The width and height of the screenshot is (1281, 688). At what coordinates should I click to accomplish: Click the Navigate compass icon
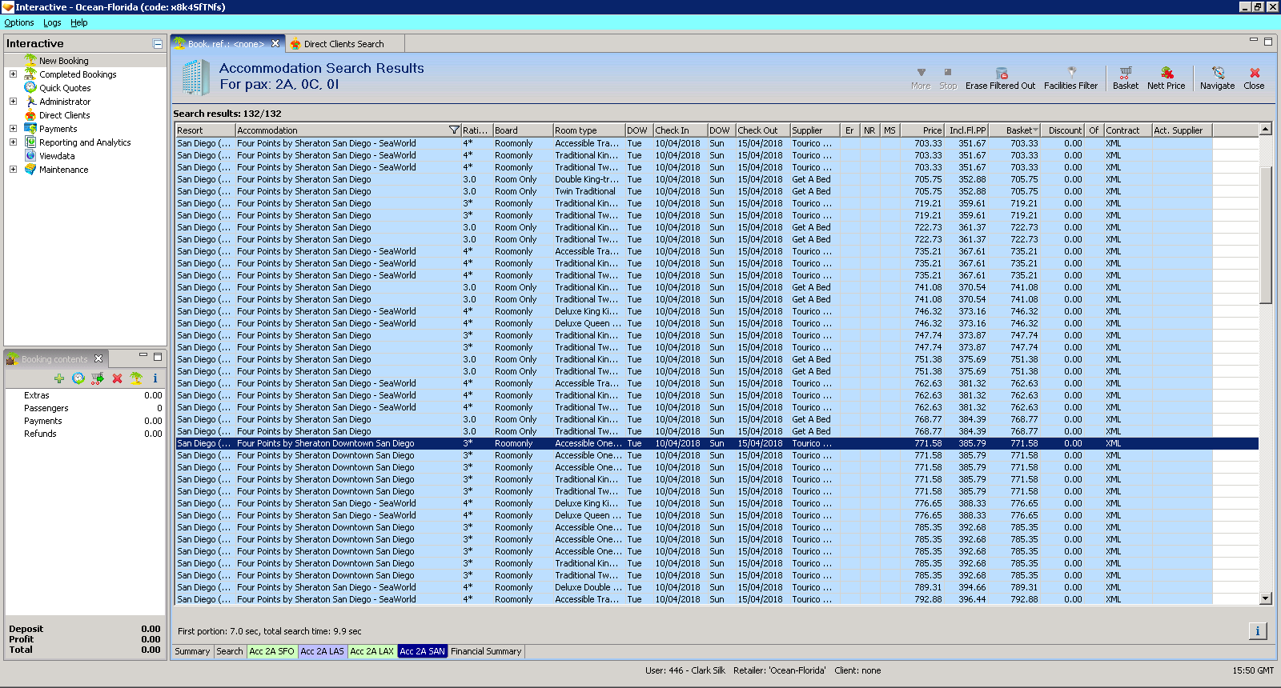coord(1217,74)
